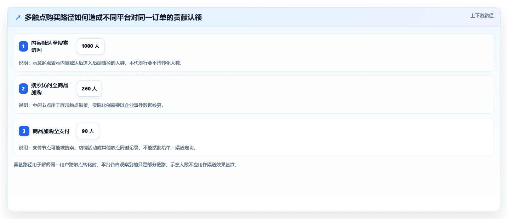Click the step 2 number badge
The width and height of the screenshot is (508, 219).
(23, 89)
